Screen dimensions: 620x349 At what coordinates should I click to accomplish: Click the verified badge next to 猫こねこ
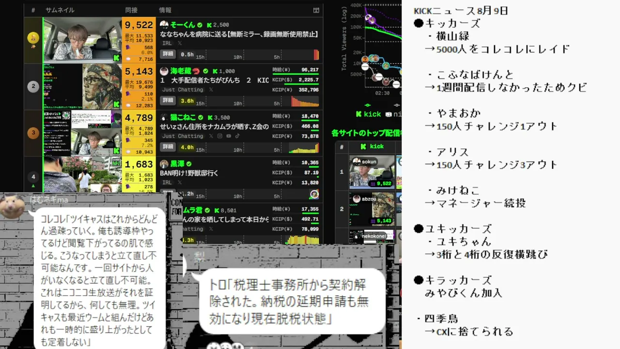coord(200,118)
